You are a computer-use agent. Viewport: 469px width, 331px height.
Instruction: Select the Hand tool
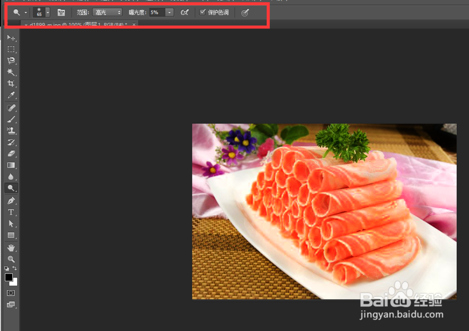click(11, 248)
